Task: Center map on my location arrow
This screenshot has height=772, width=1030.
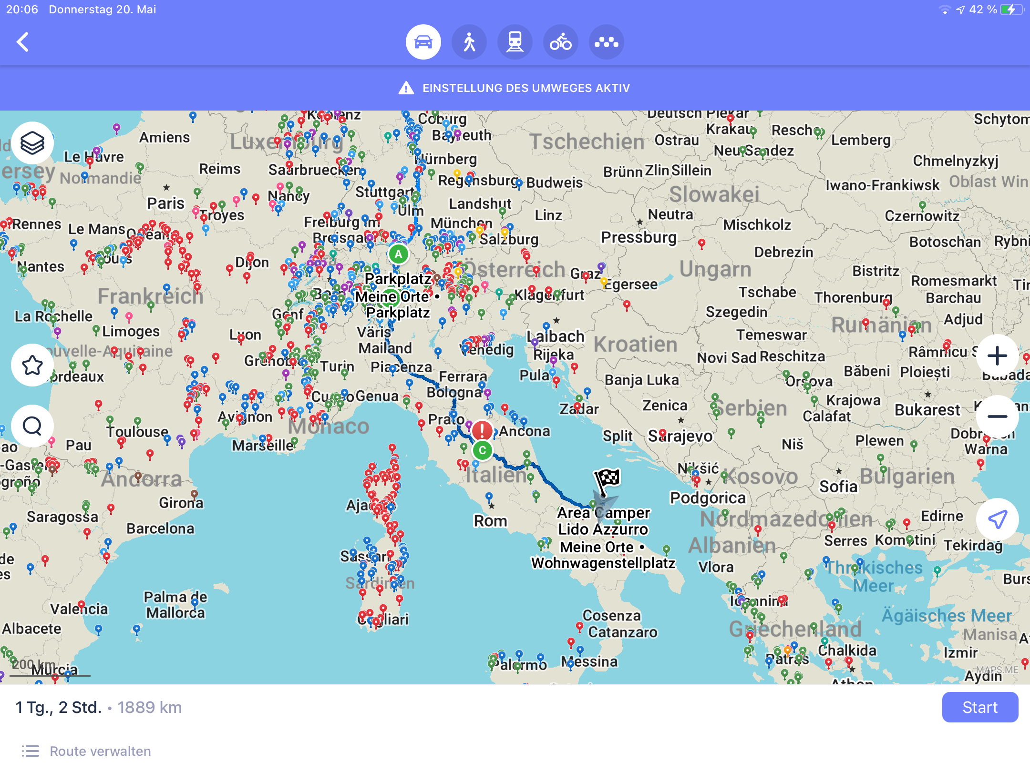Action: [x=997, y=519]
